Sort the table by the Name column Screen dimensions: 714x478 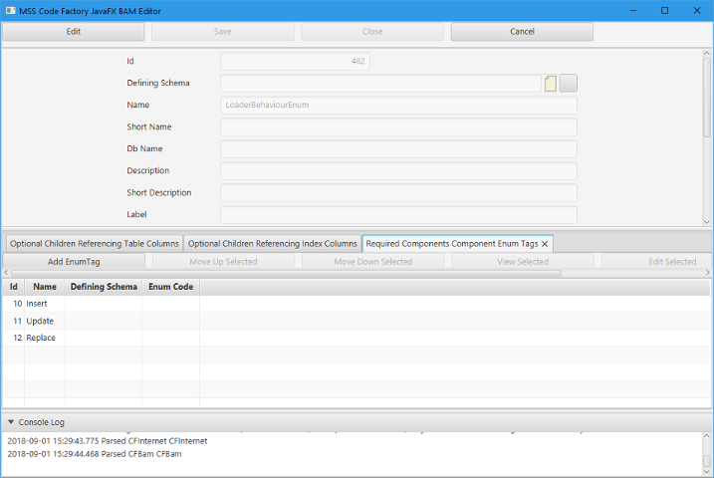coord(44,287)
